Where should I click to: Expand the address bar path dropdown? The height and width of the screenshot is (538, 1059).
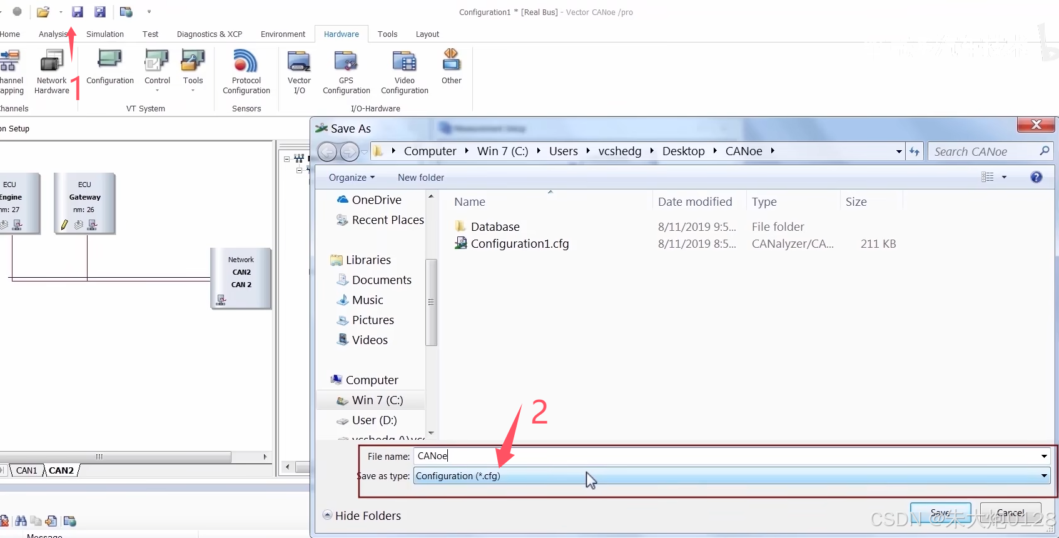point(899,151)
